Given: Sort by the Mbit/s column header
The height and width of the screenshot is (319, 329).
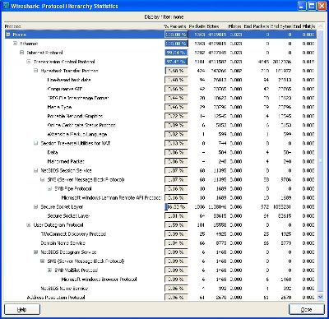Looking at the screenshot, I should (235, 26).
